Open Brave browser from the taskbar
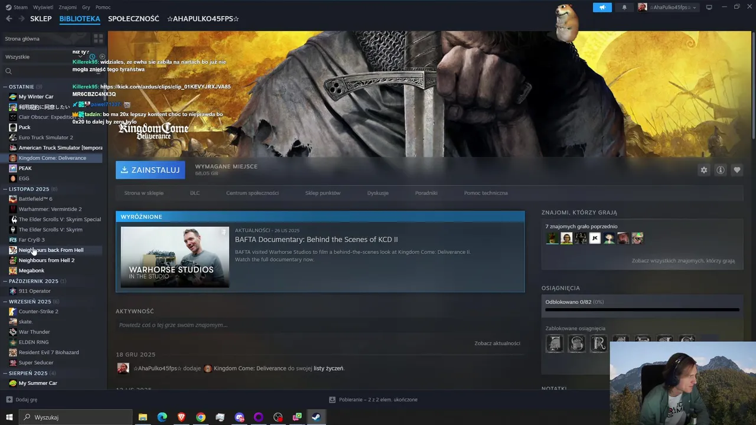Viewport: 756px width, 425px height. point(181,417)
